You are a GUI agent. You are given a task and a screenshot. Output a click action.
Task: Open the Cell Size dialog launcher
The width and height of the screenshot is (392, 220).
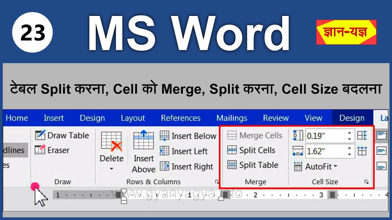pos(367,182)
